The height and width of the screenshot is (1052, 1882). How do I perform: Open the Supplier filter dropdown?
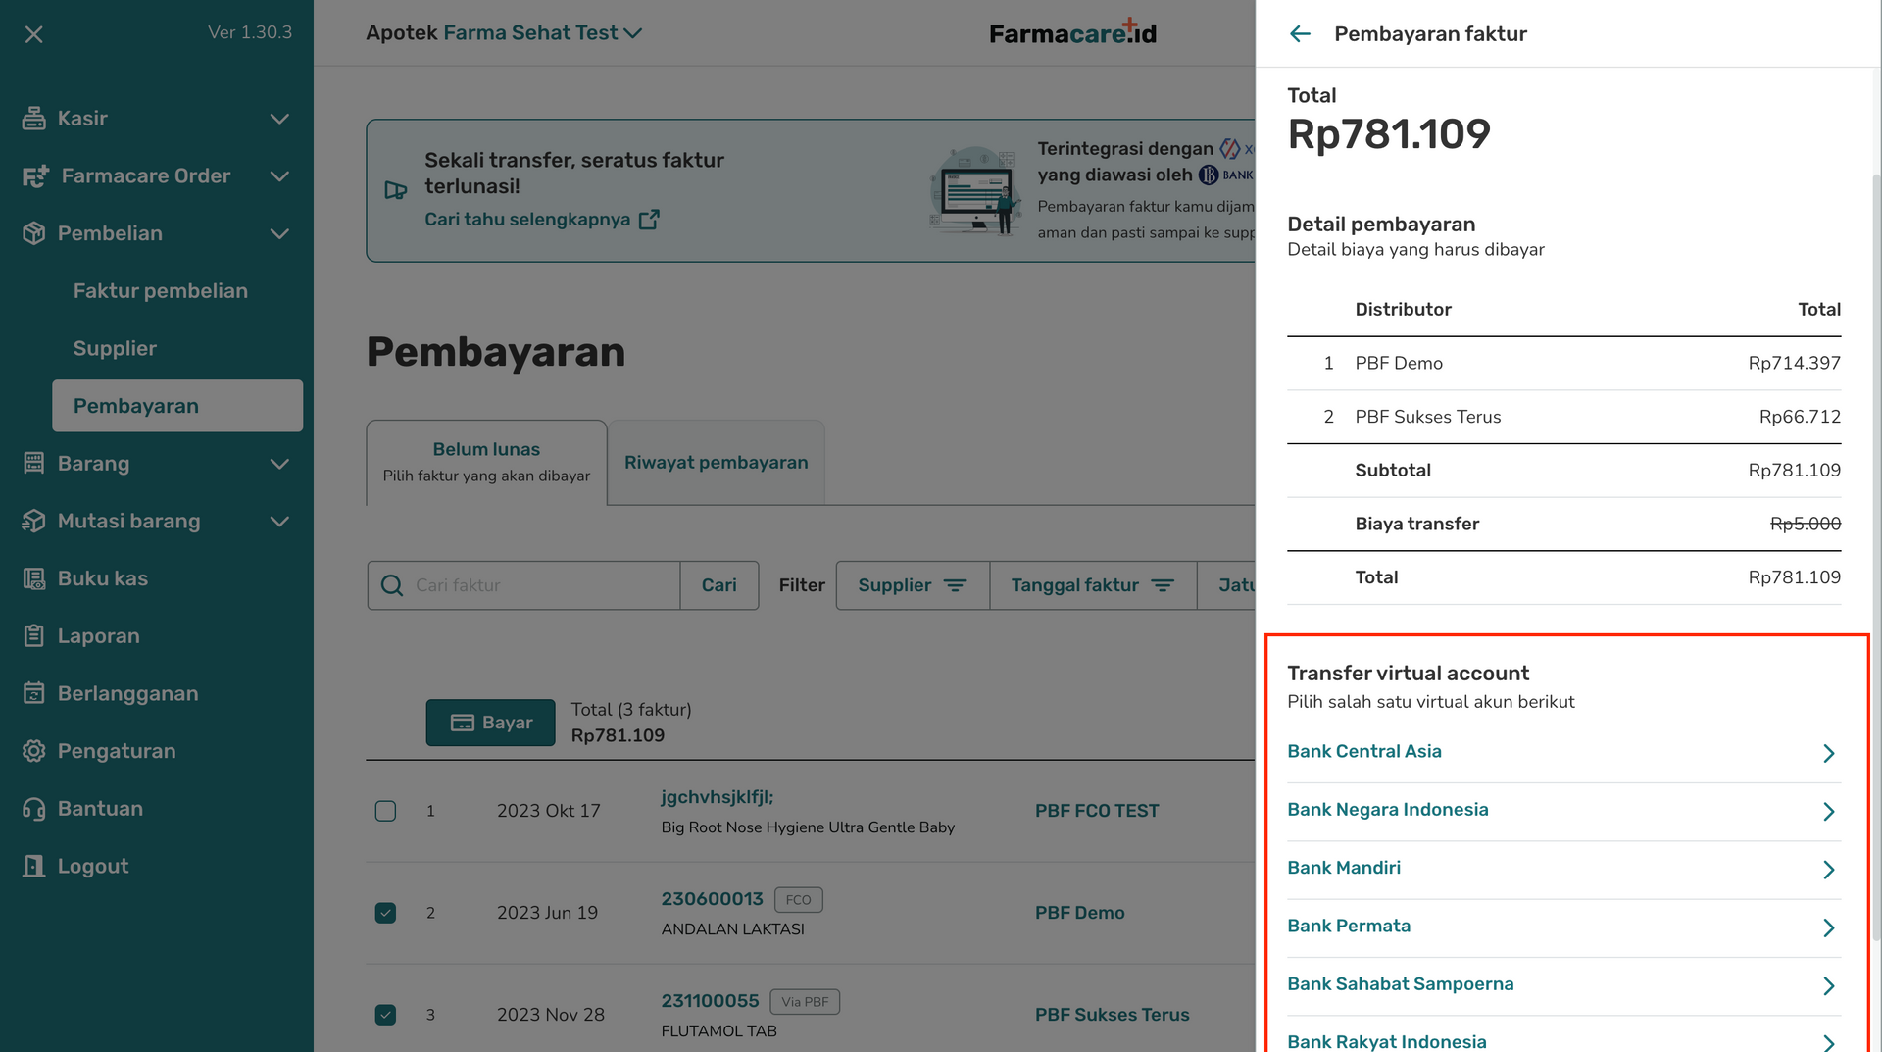913,585
